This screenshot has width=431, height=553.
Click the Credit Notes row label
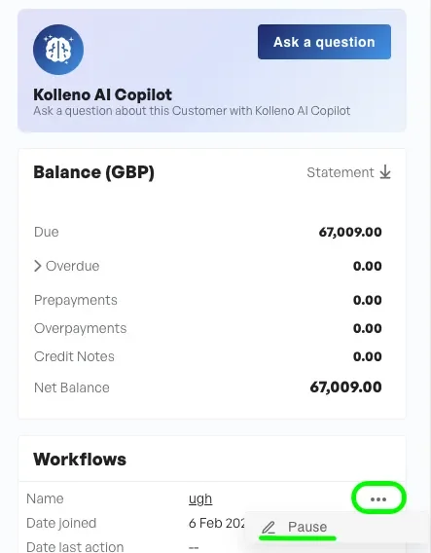(x=74, y=356)
